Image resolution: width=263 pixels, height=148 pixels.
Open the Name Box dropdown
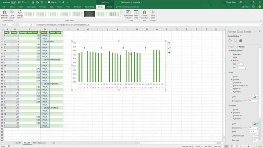tap(13, 25)
